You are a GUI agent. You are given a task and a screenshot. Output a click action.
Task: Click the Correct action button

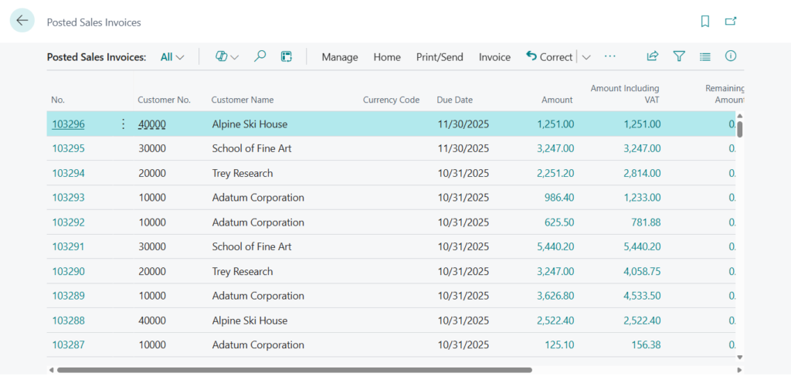point(549,56)
